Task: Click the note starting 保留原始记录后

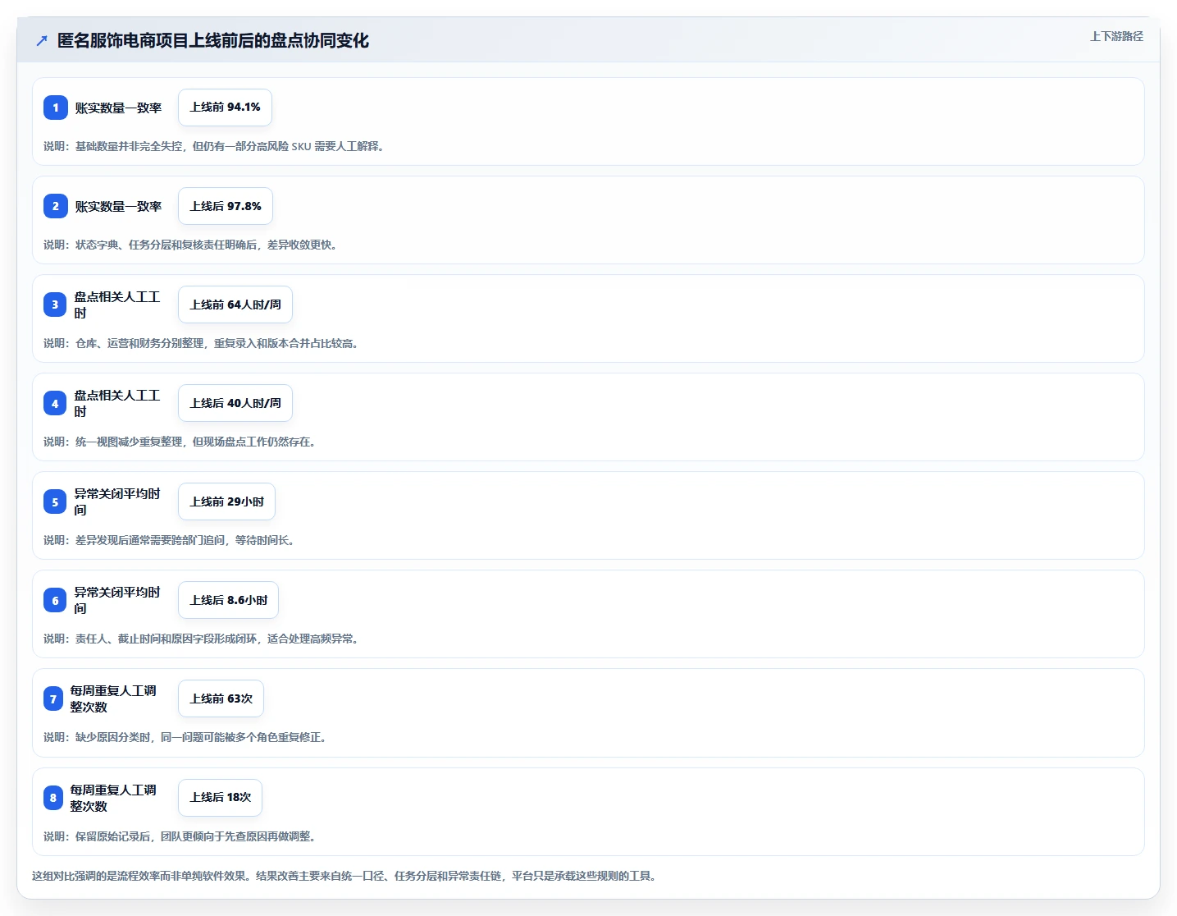Action: (x=180, y=836)
